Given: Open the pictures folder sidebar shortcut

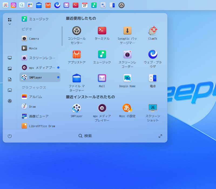Looking at the screenshot, I should pos(10,69).
